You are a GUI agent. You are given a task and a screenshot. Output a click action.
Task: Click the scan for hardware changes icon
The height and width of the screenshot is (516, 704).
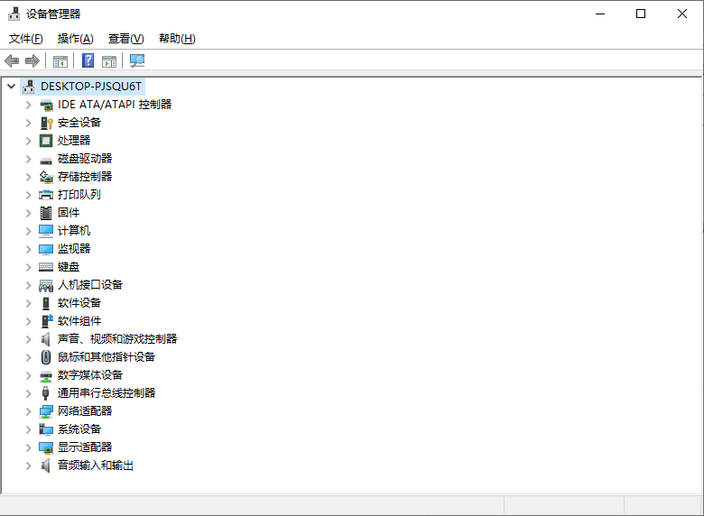(137, 61)
